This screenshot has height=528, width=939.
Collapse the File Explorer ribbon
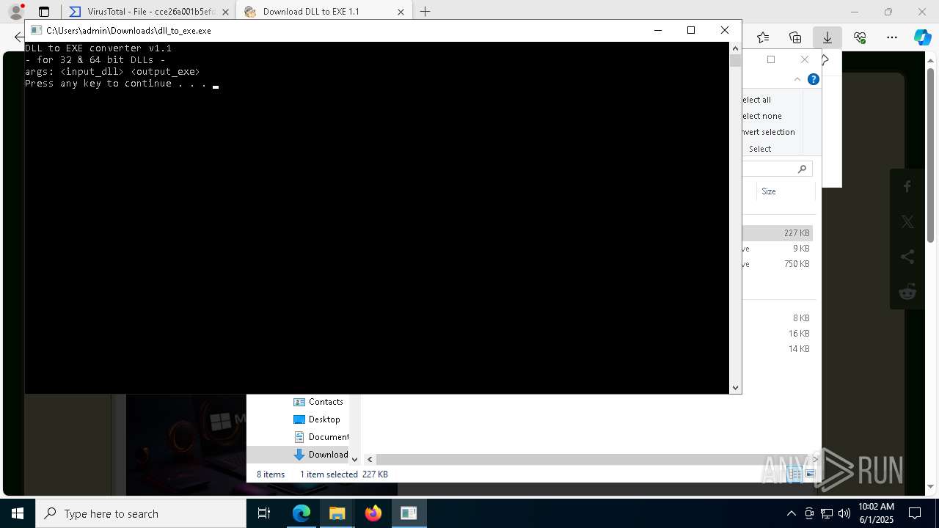point(797,79)
